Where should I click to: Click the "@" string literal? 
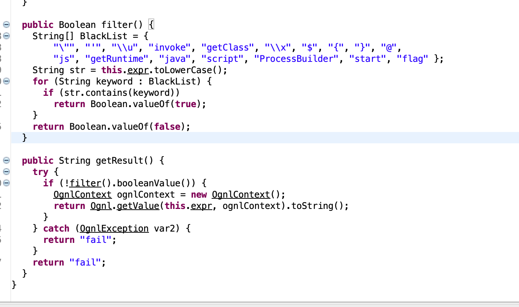389,48
